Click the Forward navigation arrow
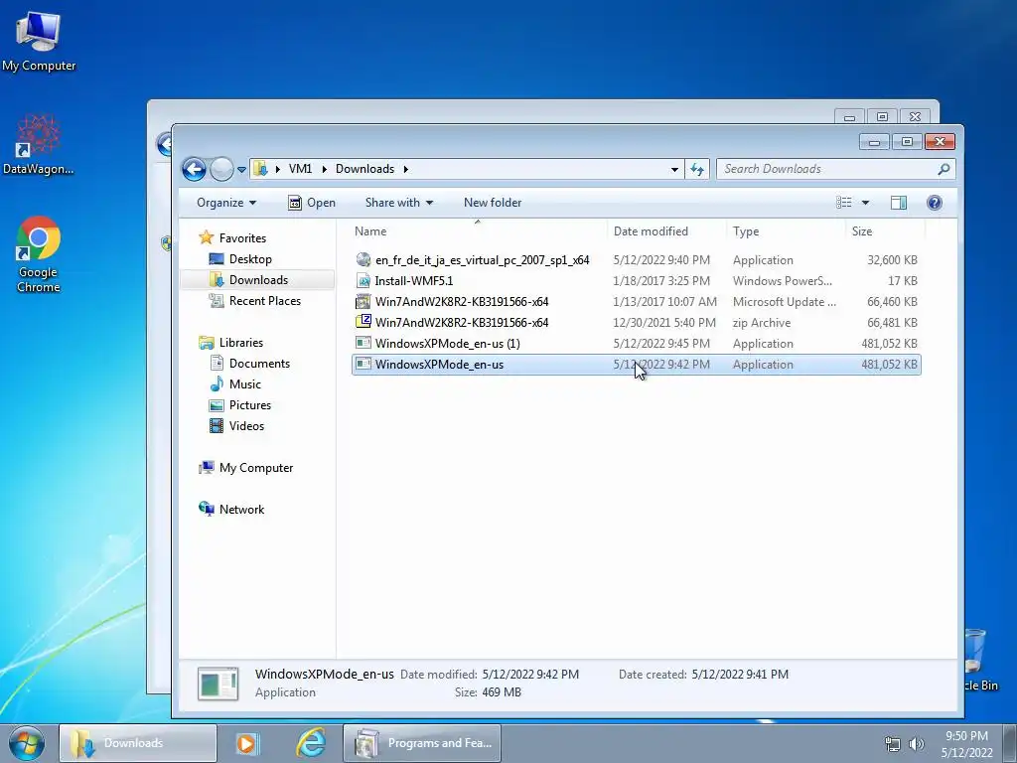The height and width of the screenshot is (763, 1017). (x=221, y=169)
